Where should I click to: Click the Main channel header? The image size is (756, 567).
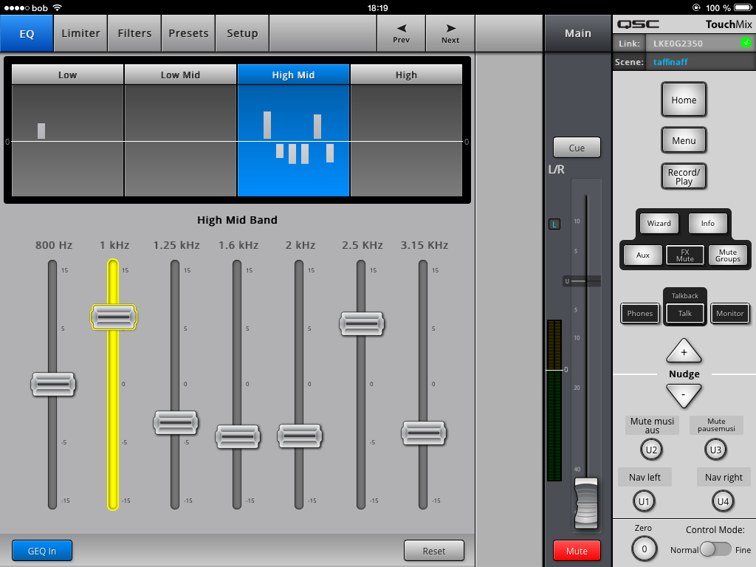pyautogui.click(x=577, y=33)
